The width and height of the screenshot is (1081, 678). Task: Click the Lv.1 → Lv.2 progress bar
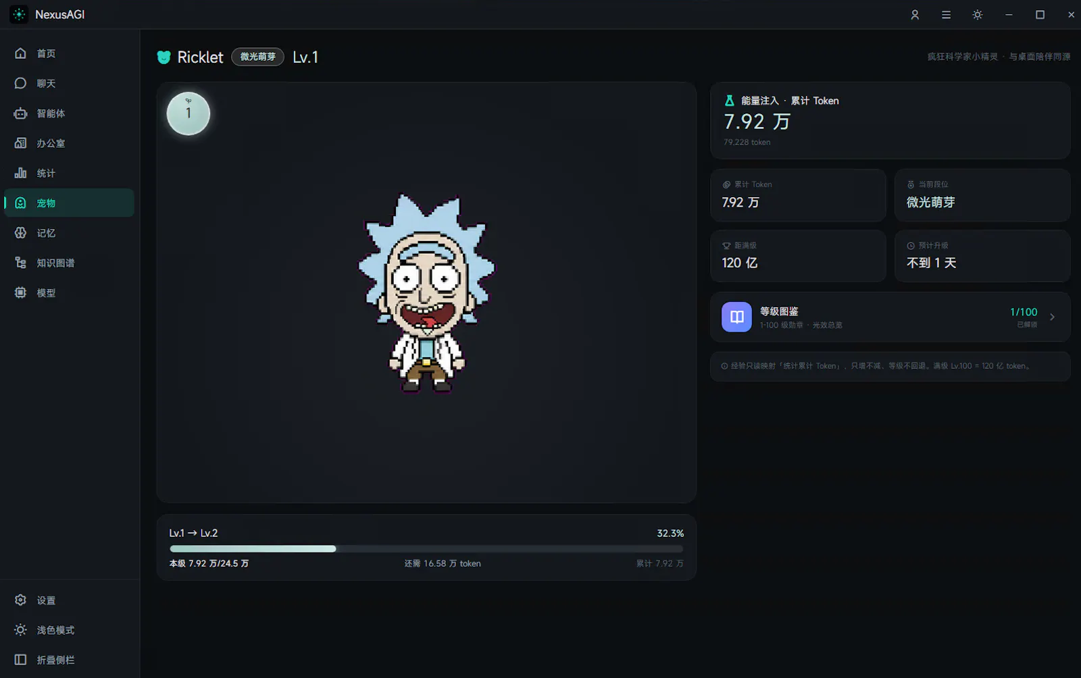426,549
